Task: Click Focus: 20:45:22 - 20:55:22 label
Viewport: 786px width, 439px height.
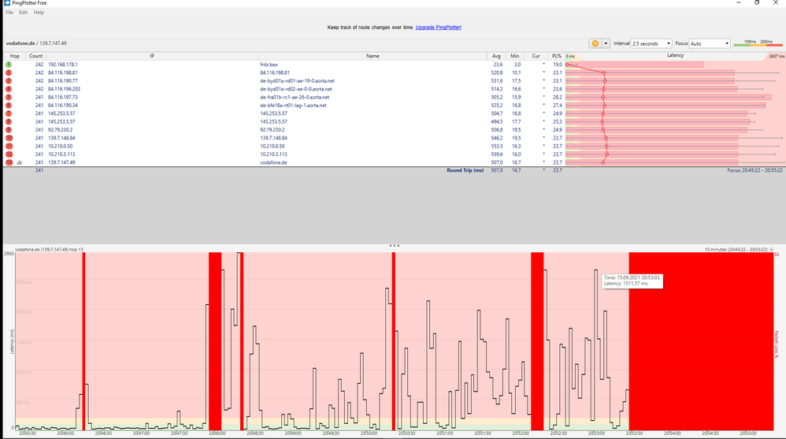Action: pyautogui.click(x=755, y=170)
